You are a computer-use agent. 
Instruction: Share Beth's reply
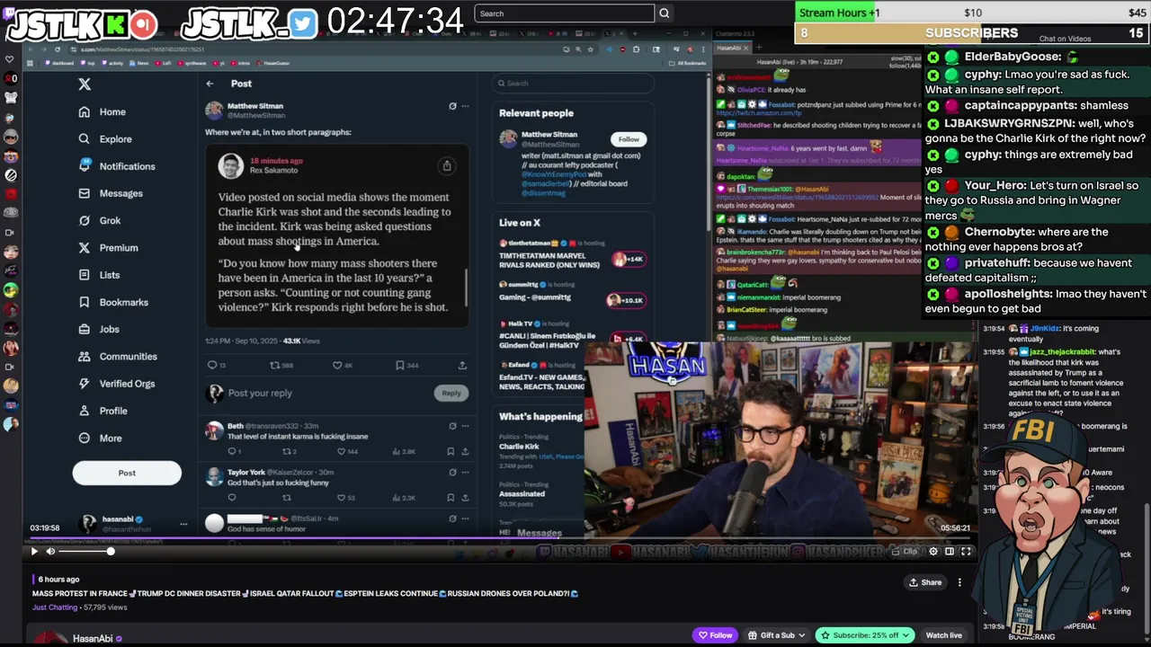click(465, 451)
